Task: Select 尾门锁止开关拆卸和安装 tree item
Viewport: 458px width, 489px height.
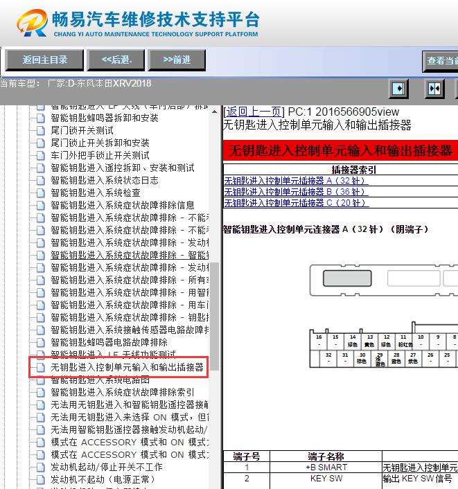Action: [x=100, y=143]
